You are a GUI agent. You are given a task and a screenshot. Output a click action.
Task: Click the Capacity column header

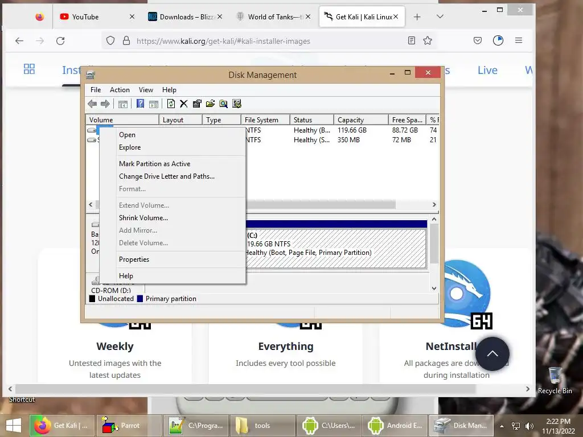360,120
